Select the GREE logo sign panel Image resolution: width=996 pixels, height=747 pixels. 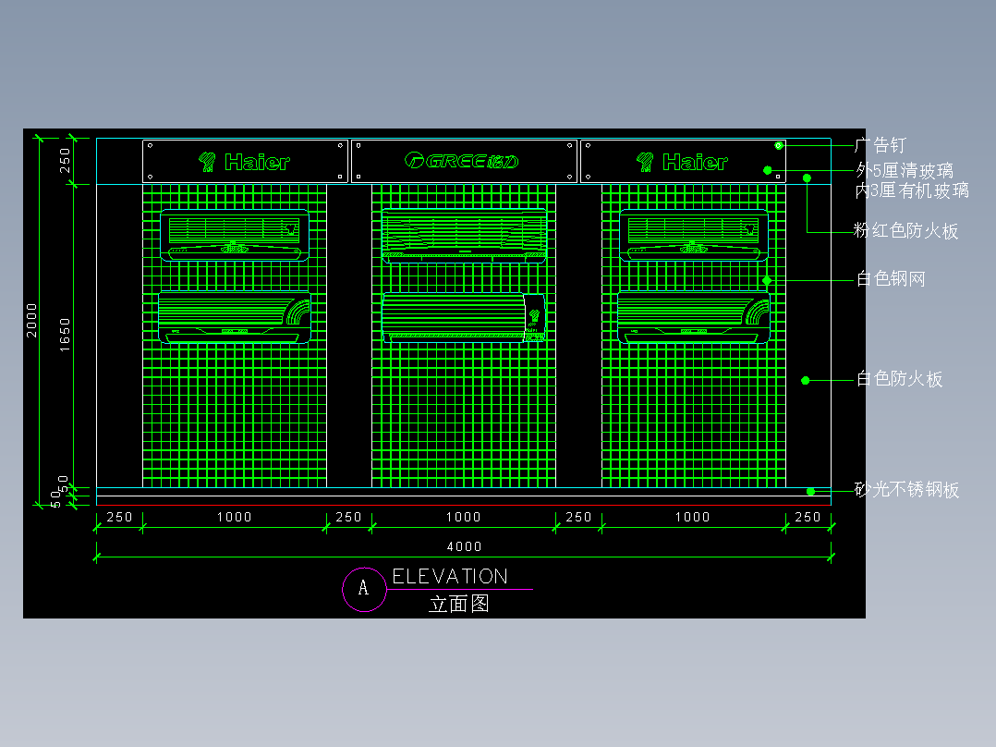pyautogui.click(x=464, y=162)
